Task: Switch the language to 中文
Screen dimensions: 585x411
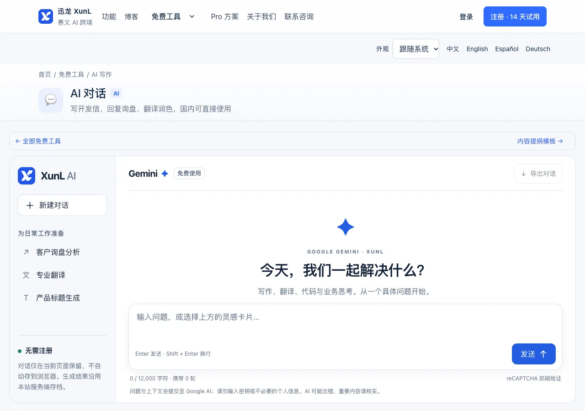Action: [453, 49]
